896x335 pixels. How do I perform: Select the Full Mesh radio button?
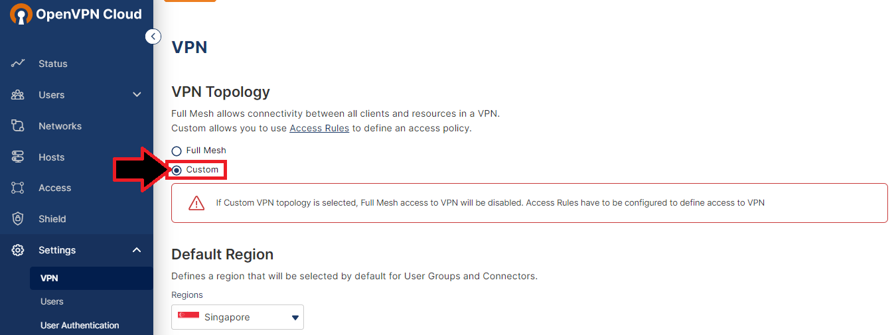(177, 151)
